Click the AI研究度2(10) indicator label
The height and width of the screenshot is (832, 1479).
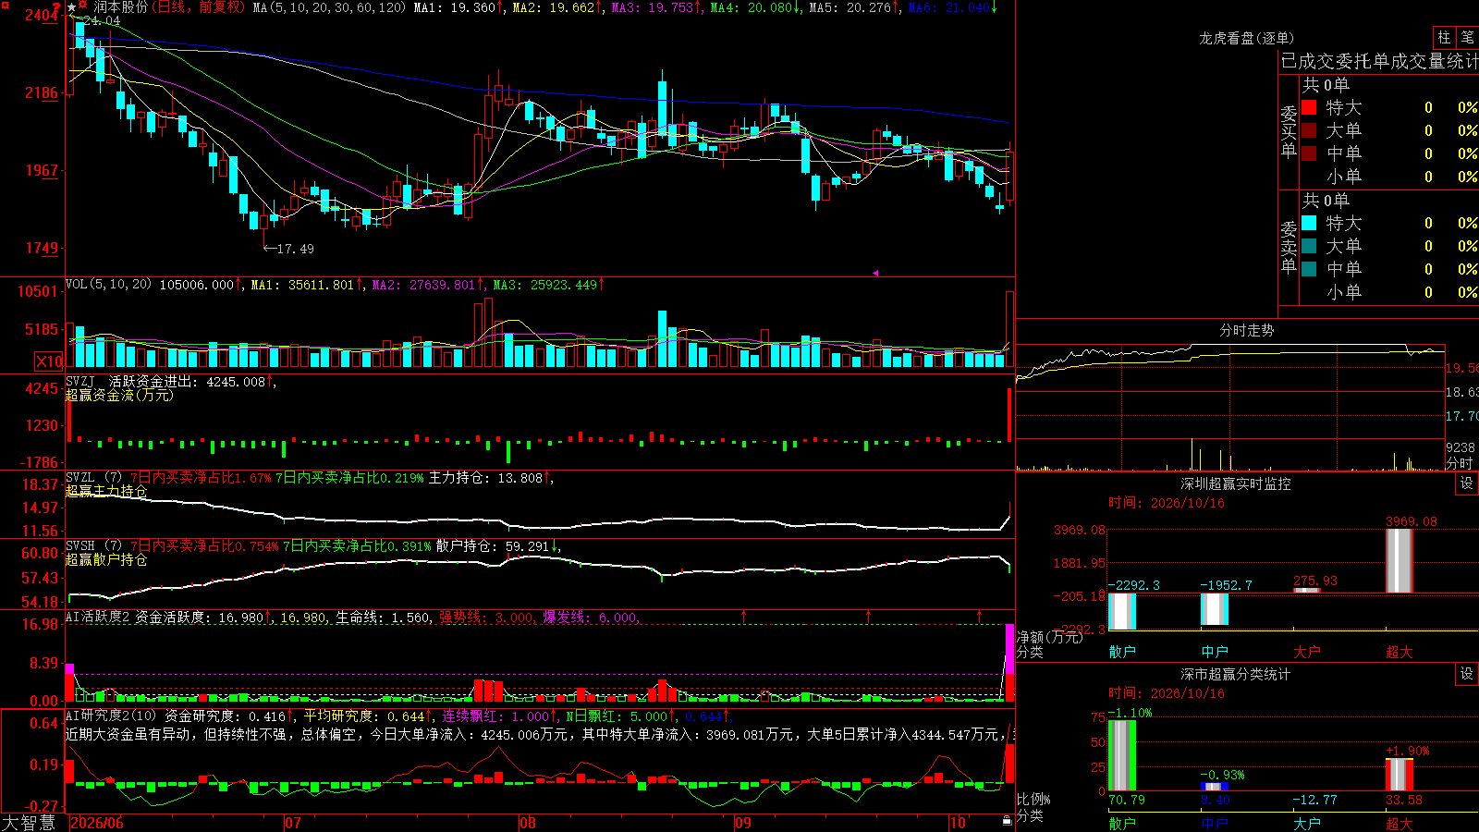tap(111, 716)
